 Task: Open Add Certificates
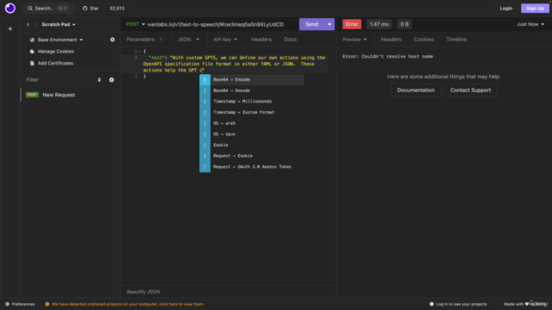[52, 63]
